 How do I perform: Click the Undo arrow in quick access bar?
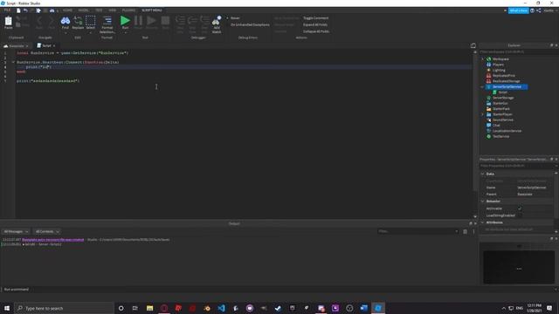(x=25, y=10)
